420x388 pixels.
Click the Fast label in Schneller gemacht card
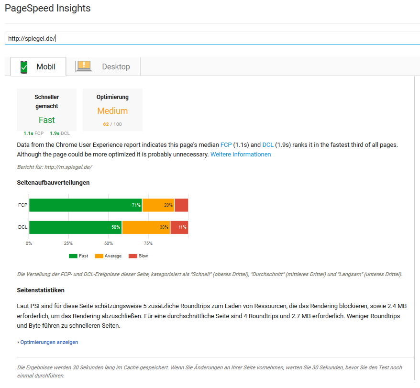coord(46,120)
